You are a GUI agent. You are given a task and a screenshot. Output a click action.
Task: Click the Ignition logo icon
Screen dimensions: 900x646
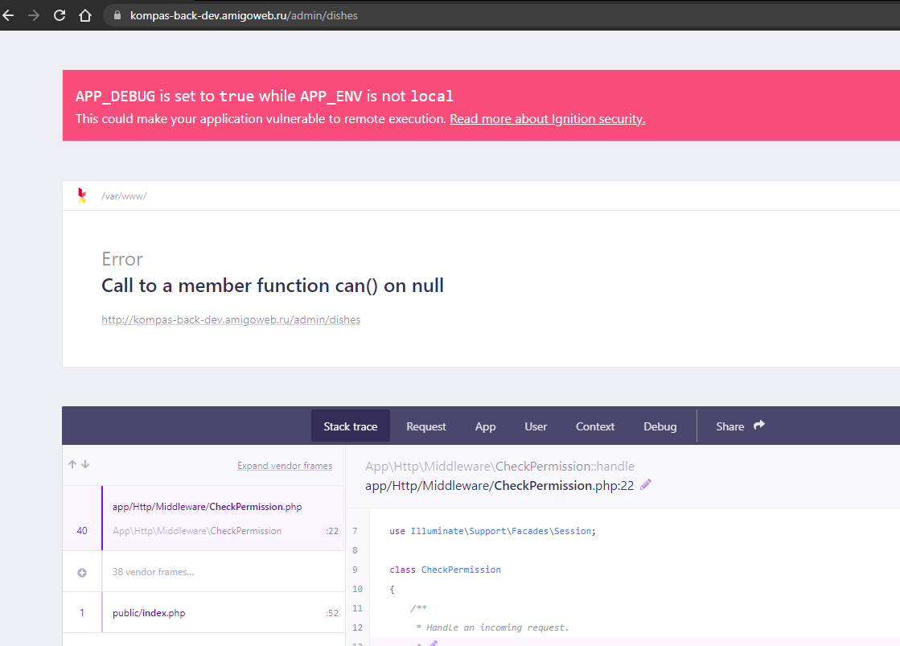pos(82,195)
